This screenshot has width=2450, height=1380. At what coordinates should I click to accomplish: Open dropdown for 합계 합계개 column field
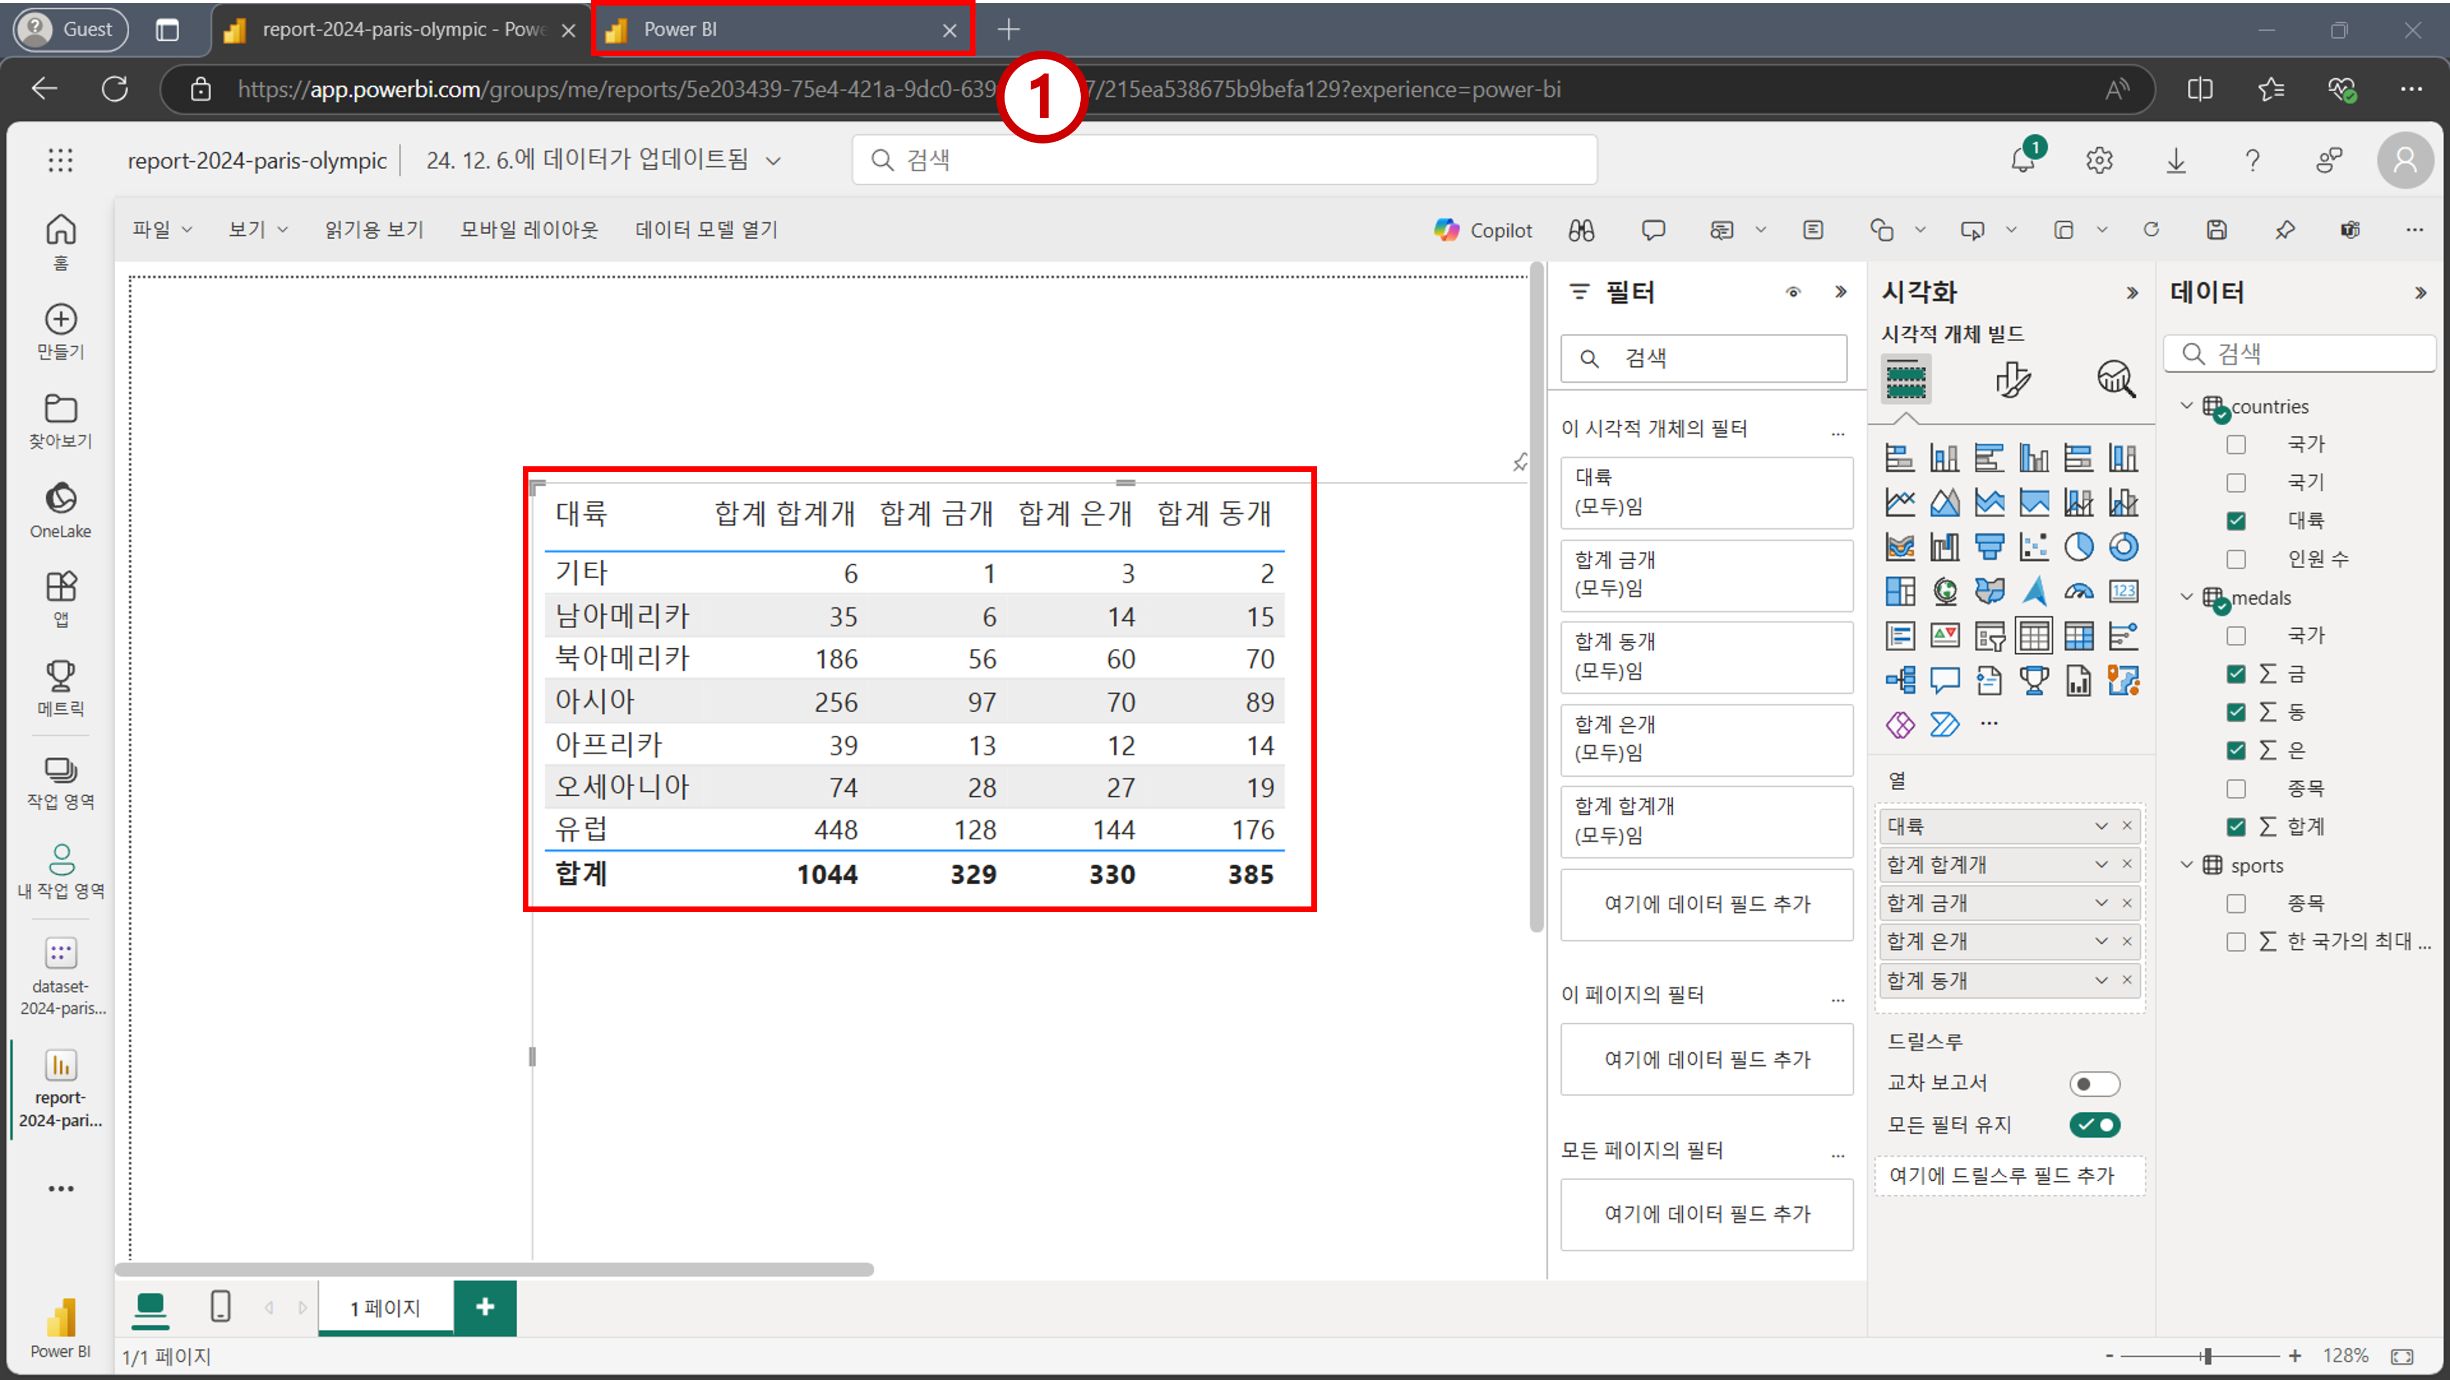point(2101,864)
